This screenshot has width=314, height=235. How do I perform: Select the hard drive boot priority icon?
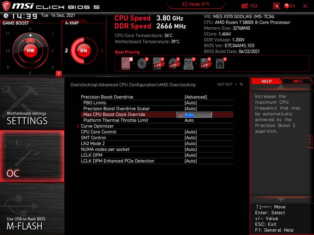tap(126, 63)
